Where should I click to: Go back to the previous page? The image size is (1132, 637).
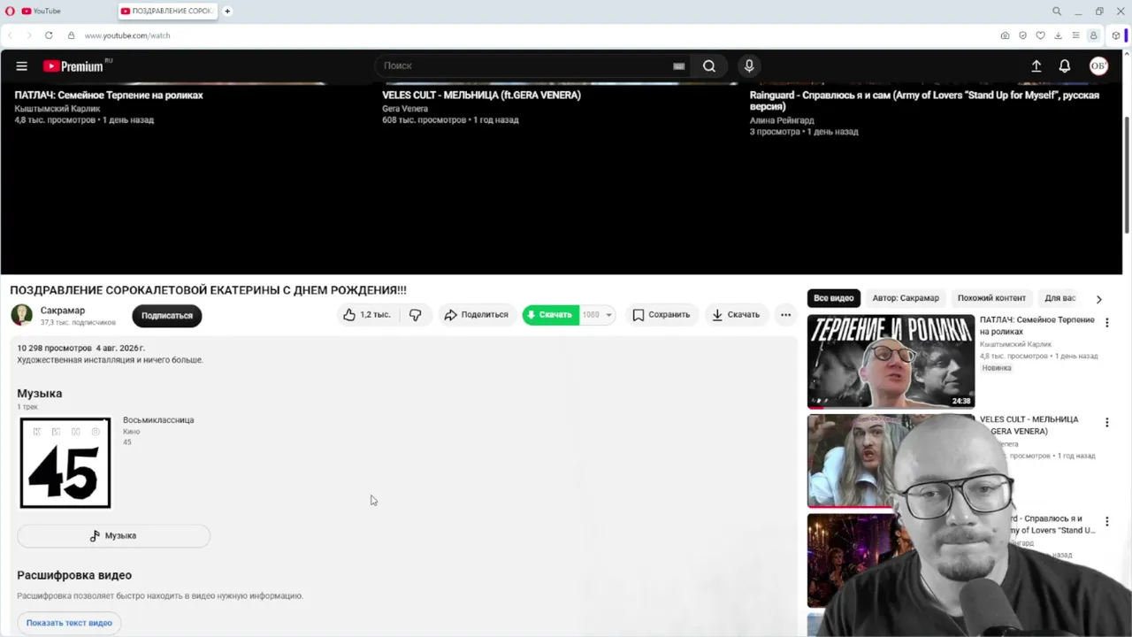tap(11, 35)
